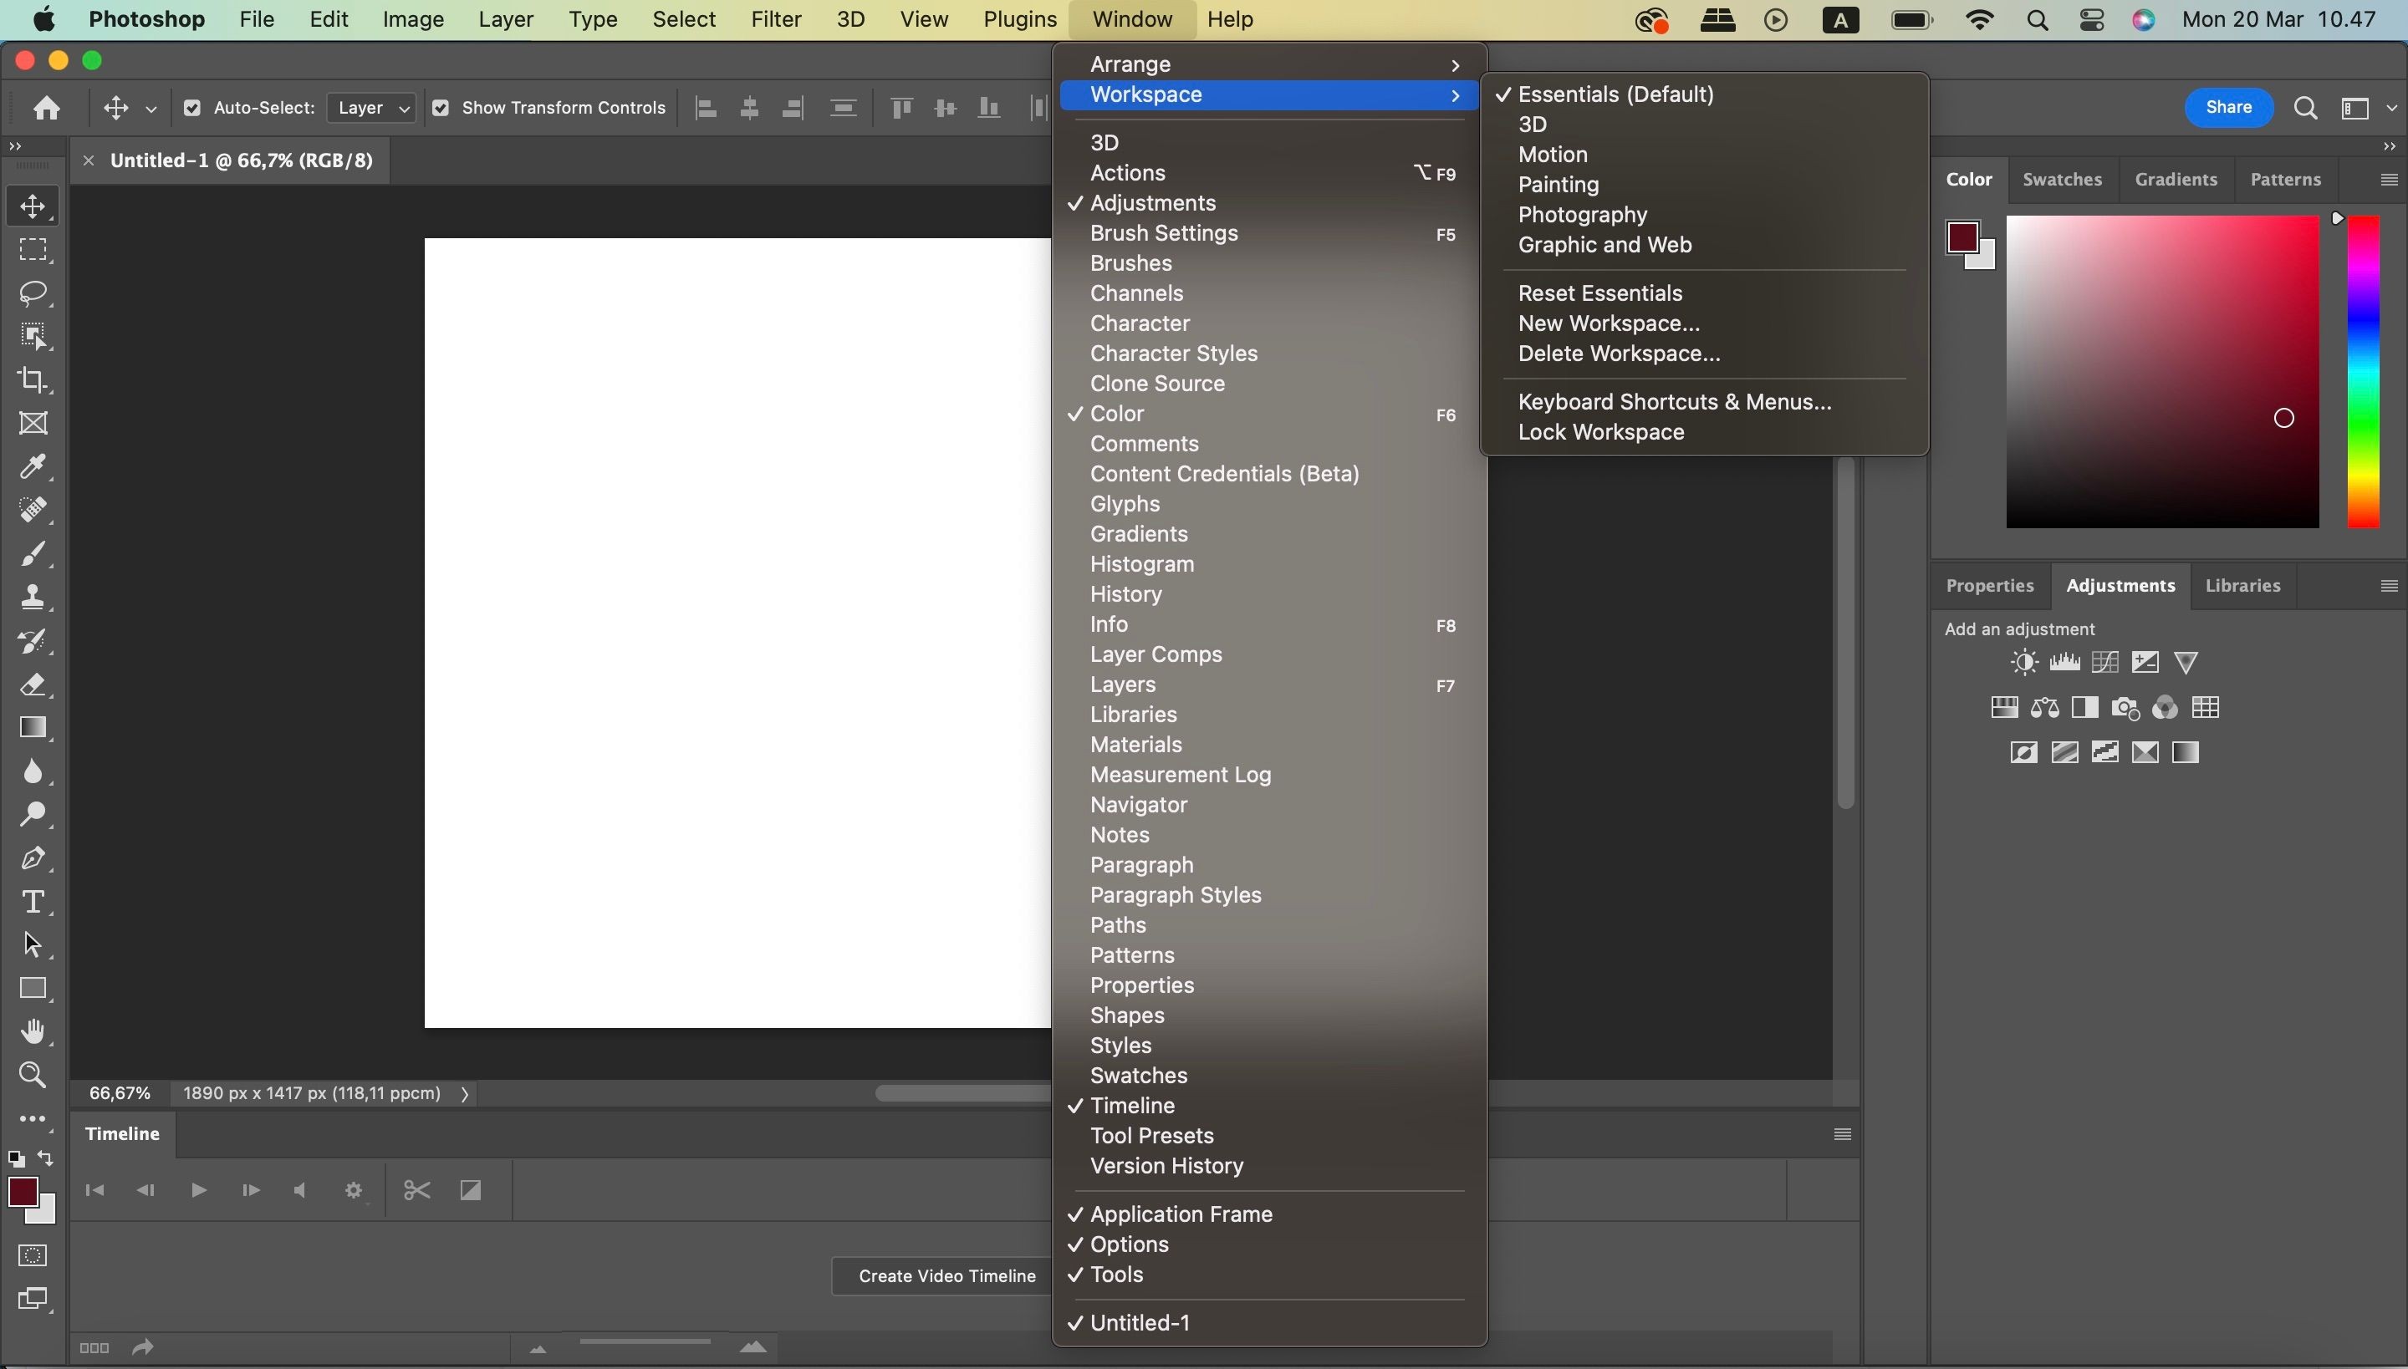Click the Share button
This screenshot has height=1369, width=2408.
tap(2228, 108)
